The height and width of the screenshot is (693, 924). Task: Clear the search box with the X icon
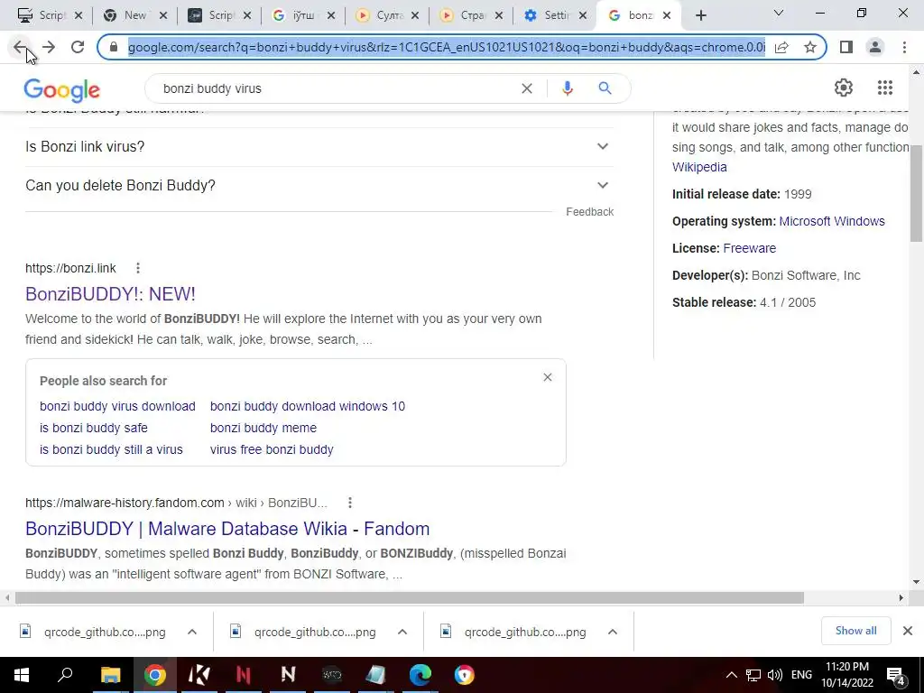tap(527, 88)
